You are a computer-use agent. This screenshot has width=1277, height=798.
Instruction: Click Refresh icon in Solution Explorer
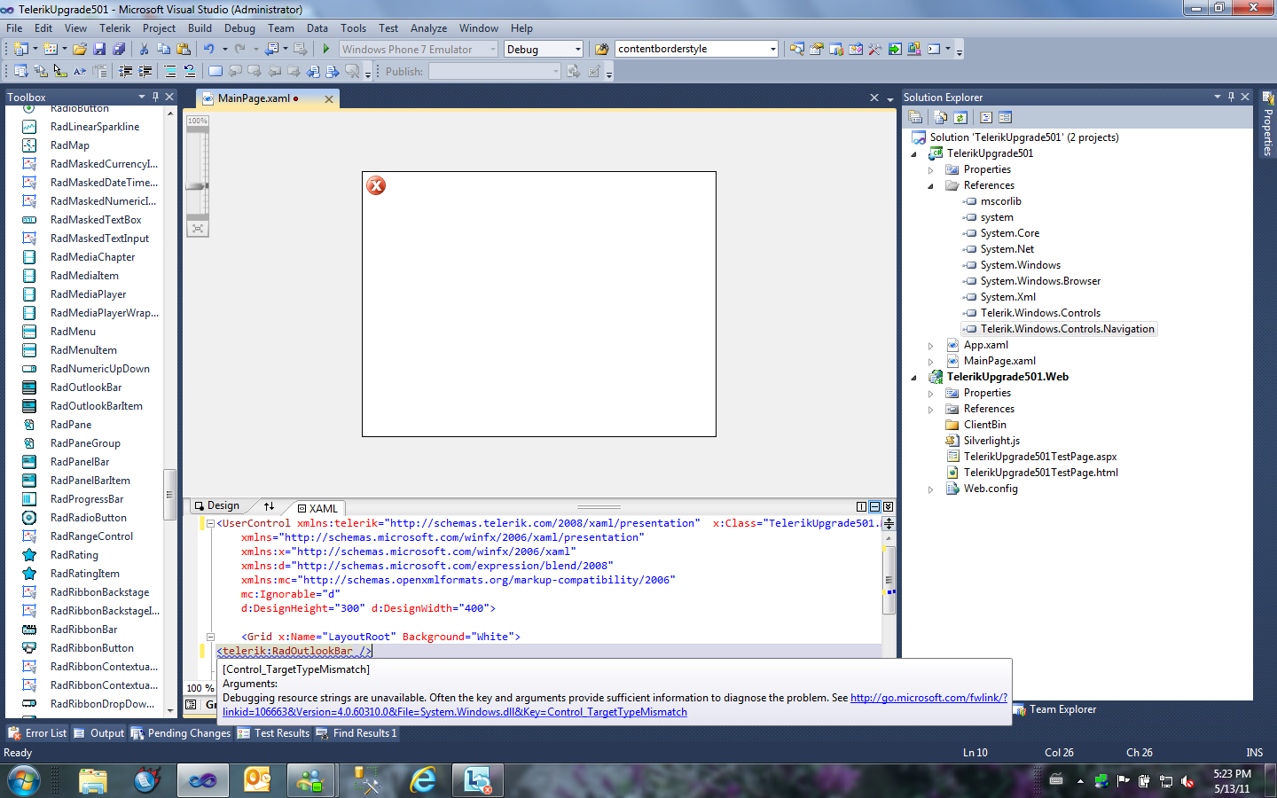click(x=960, y=117)
